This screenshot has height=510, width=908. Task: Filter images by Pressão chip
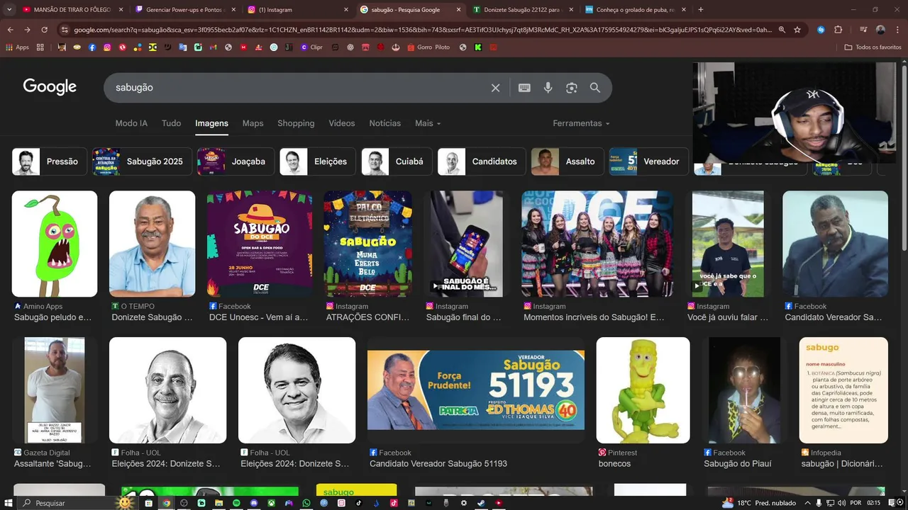pos(49,161)
